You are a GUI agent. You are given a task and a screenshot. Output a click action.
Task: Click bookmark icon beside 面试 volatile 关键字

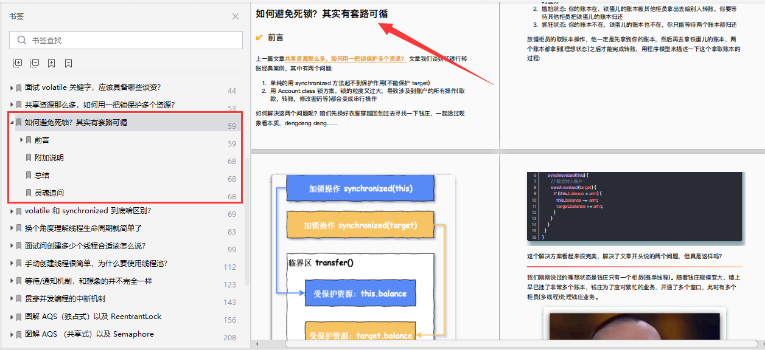pyautogui.click(x=19, y=87)
